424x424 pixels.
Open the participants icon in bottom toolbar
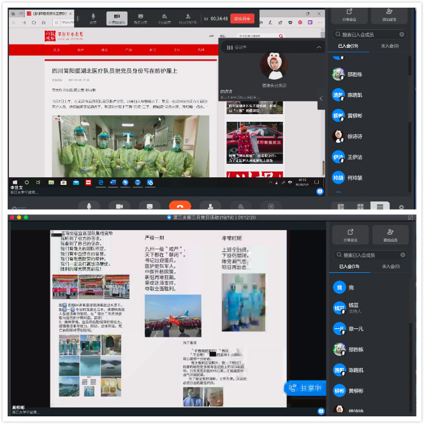coord(210,206)
